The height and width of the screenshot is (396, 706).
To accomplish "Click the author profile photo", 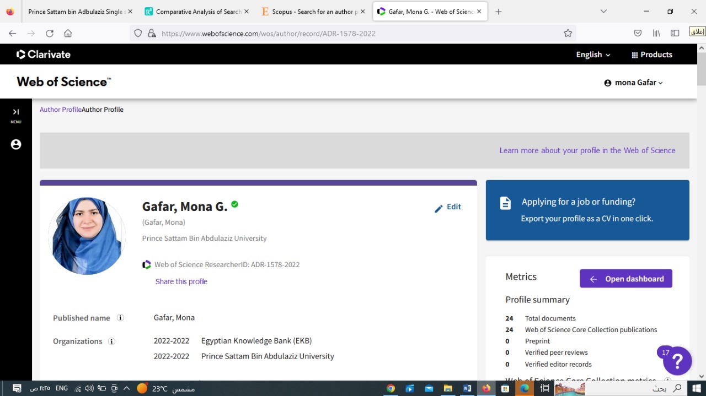I will pyautogui.click(x=87, y=236).
